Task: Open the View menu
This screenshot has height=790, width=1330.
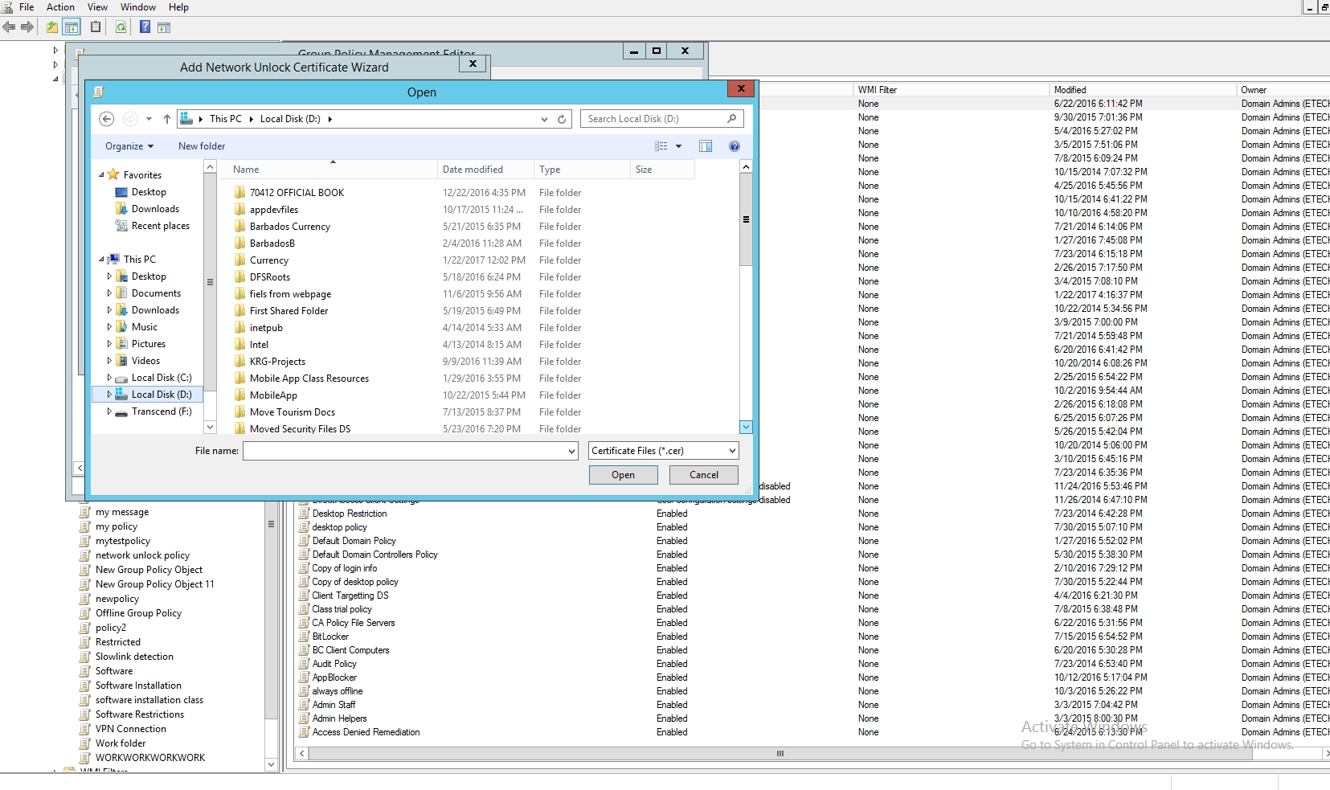Action: [x=97, y=7]
